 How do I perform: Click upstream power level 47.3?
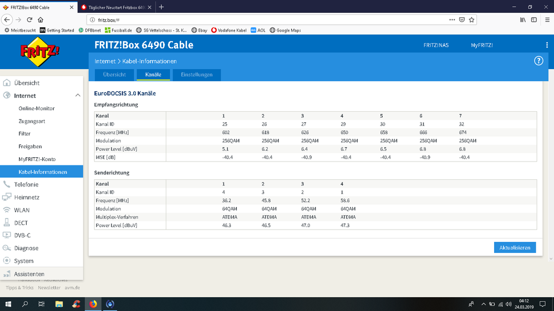tap(345, 225)
